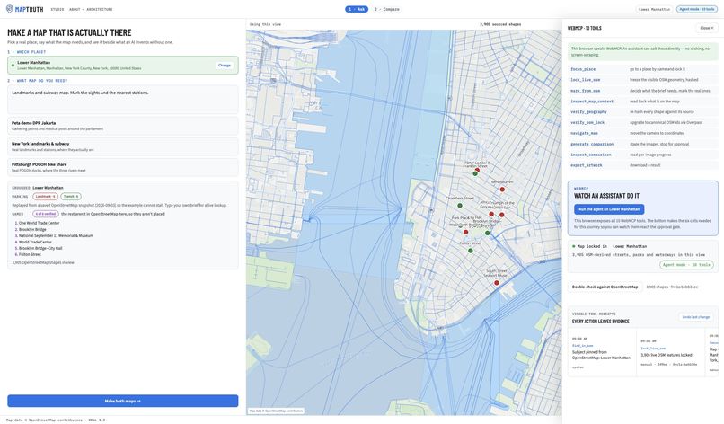Click the verify_geography tool row
This screenshot has height=424, width=724.
[643, 111]
